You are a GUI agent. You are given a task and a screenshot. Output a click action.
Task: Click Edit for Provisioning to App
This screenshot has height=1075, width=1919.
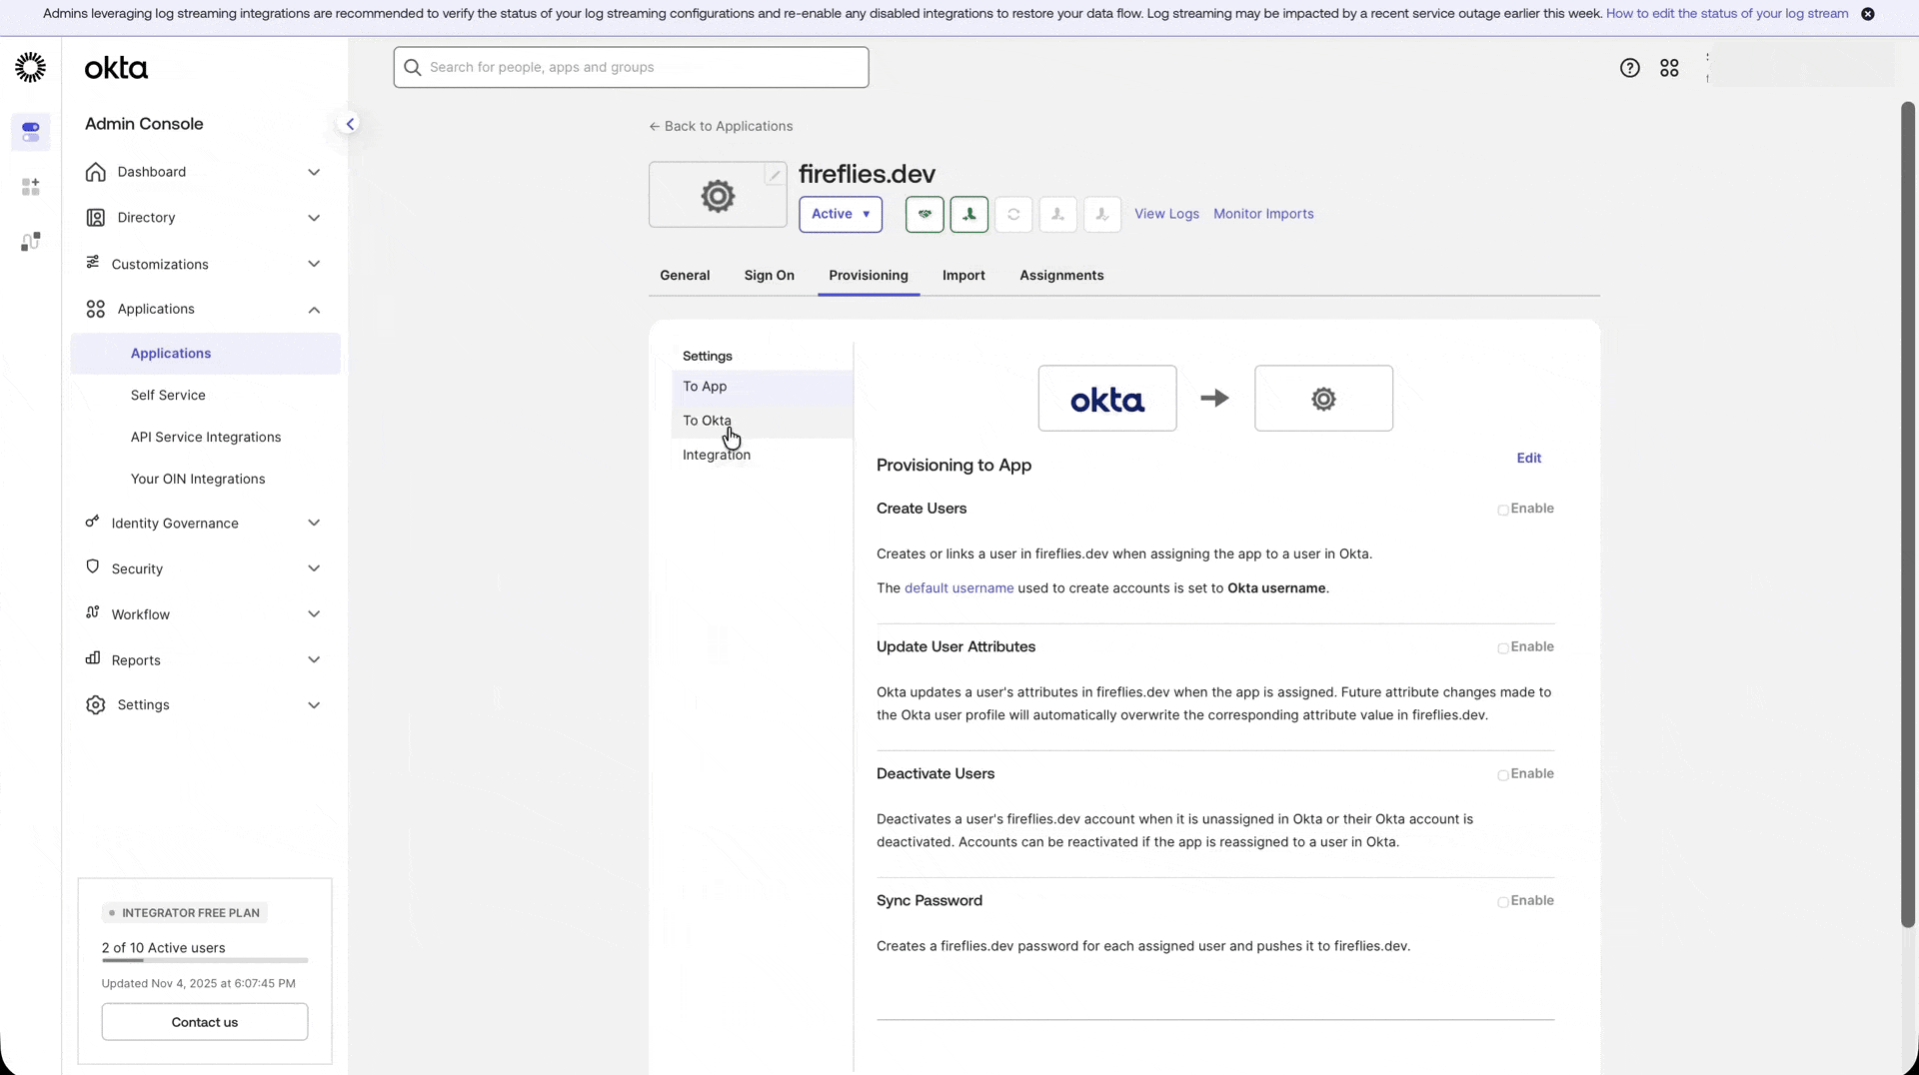[x=1528, y=459]
